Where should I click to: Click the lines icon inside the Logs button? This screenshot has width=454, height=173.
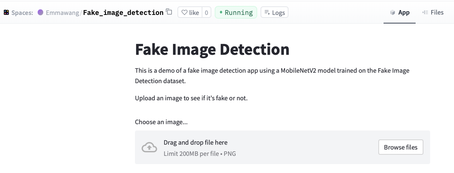(267, 12)
